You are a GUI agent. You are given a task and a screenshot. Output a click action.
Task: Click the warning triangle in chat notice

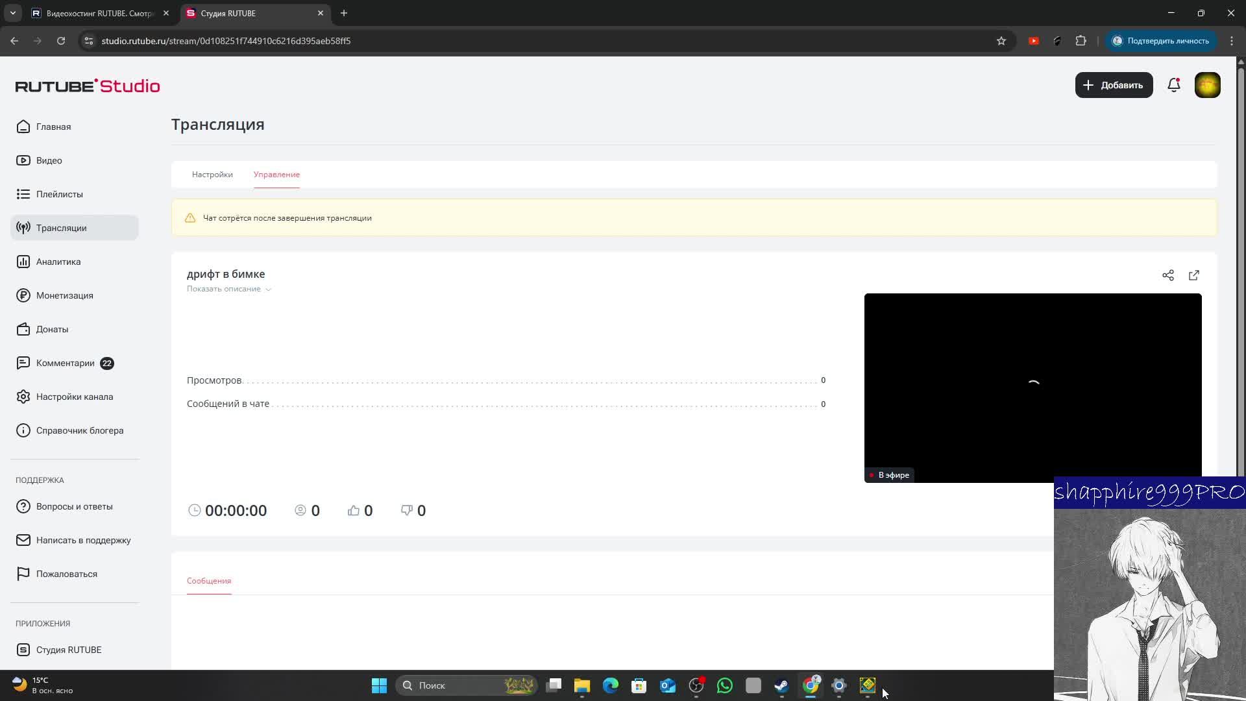click(190, 218)
